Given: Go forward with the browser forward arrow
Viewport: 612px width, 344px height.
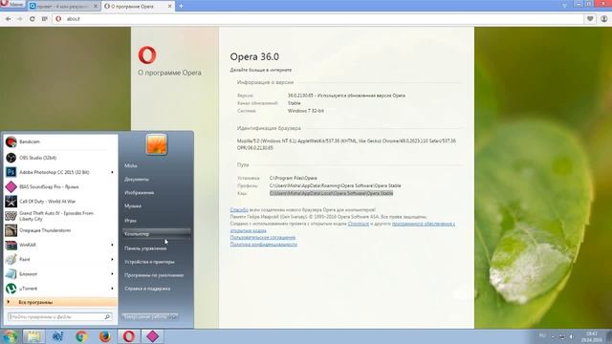Looking at the screenshot, I should point(19,19).
